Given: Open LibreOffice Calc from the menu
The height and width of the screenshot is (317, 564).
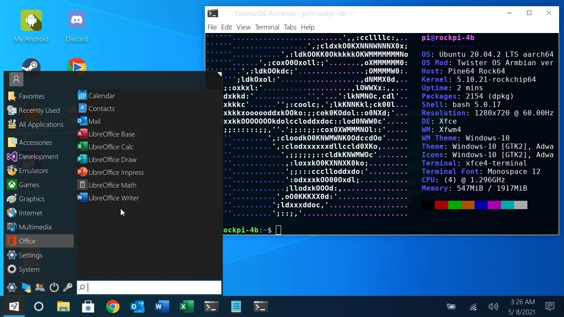Looking at the screenshot, I should coord(105,147).
